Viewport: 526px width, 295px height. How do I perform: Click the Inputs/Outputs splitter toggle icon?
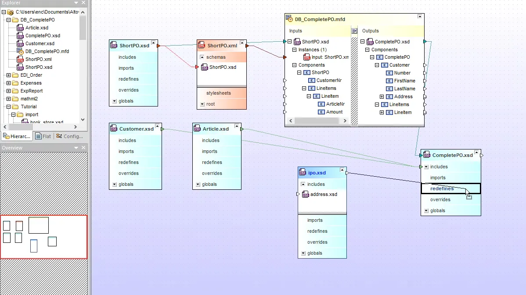click(354, 31)
